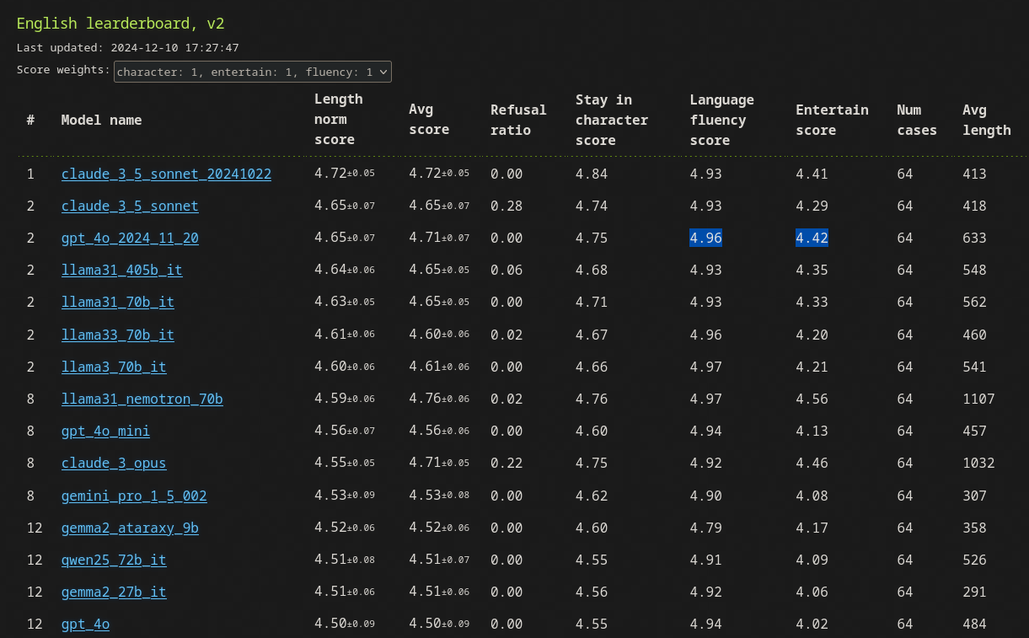Click avg length 418 for claude_3_5_sonnet

974,206
